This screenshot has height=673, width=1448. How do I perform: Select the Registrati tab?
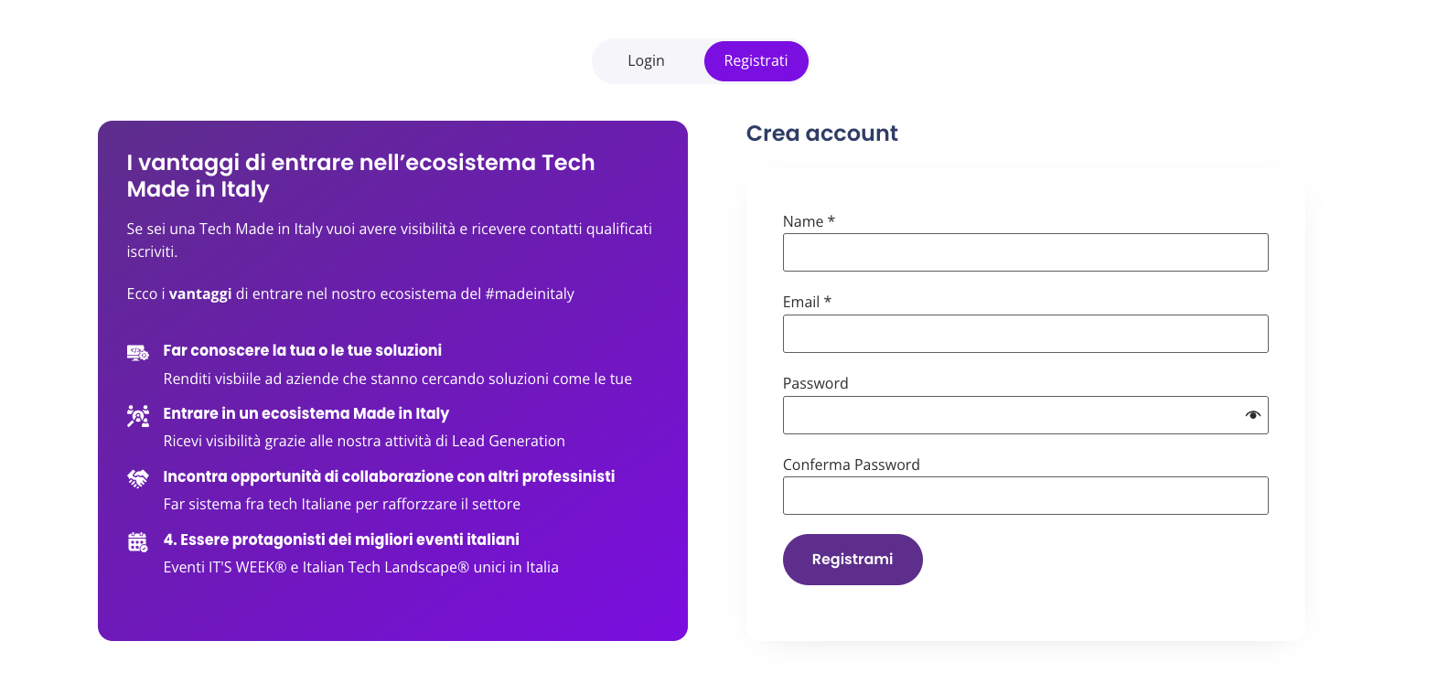coord(756,61)
